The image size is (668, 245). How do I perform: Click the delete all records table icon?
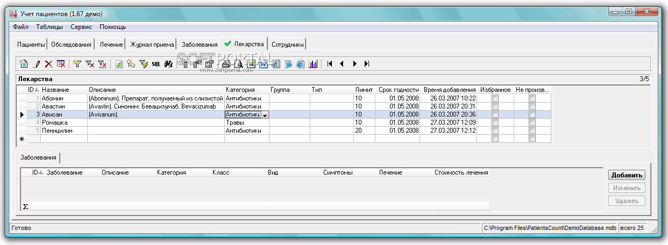pos(61,64)
